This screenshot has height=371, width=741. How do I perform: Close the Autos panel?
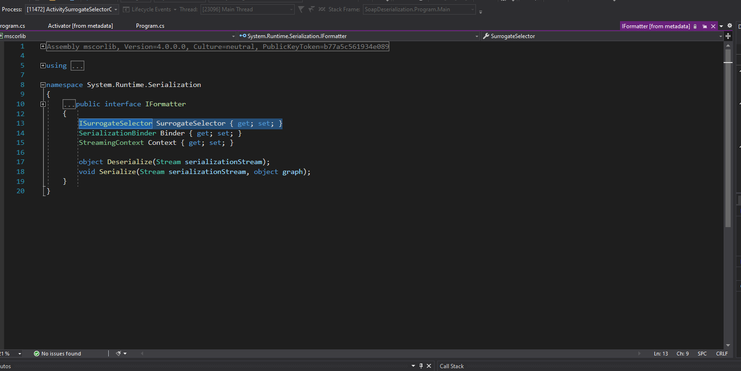point(429,366)
